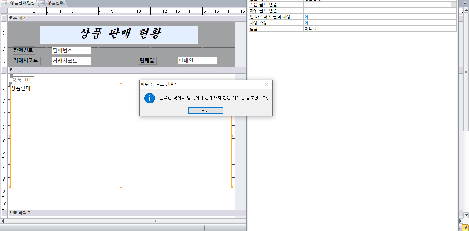The height and width of the screenshot is (231, 469).
Task: Click the build (…) button for 기본 필드 연결
Action: (453, 5)
